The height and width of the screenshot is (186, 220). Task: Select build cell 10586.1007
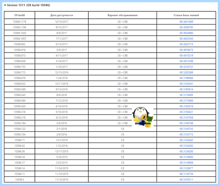pyautogui.click(x=19, y=39)
